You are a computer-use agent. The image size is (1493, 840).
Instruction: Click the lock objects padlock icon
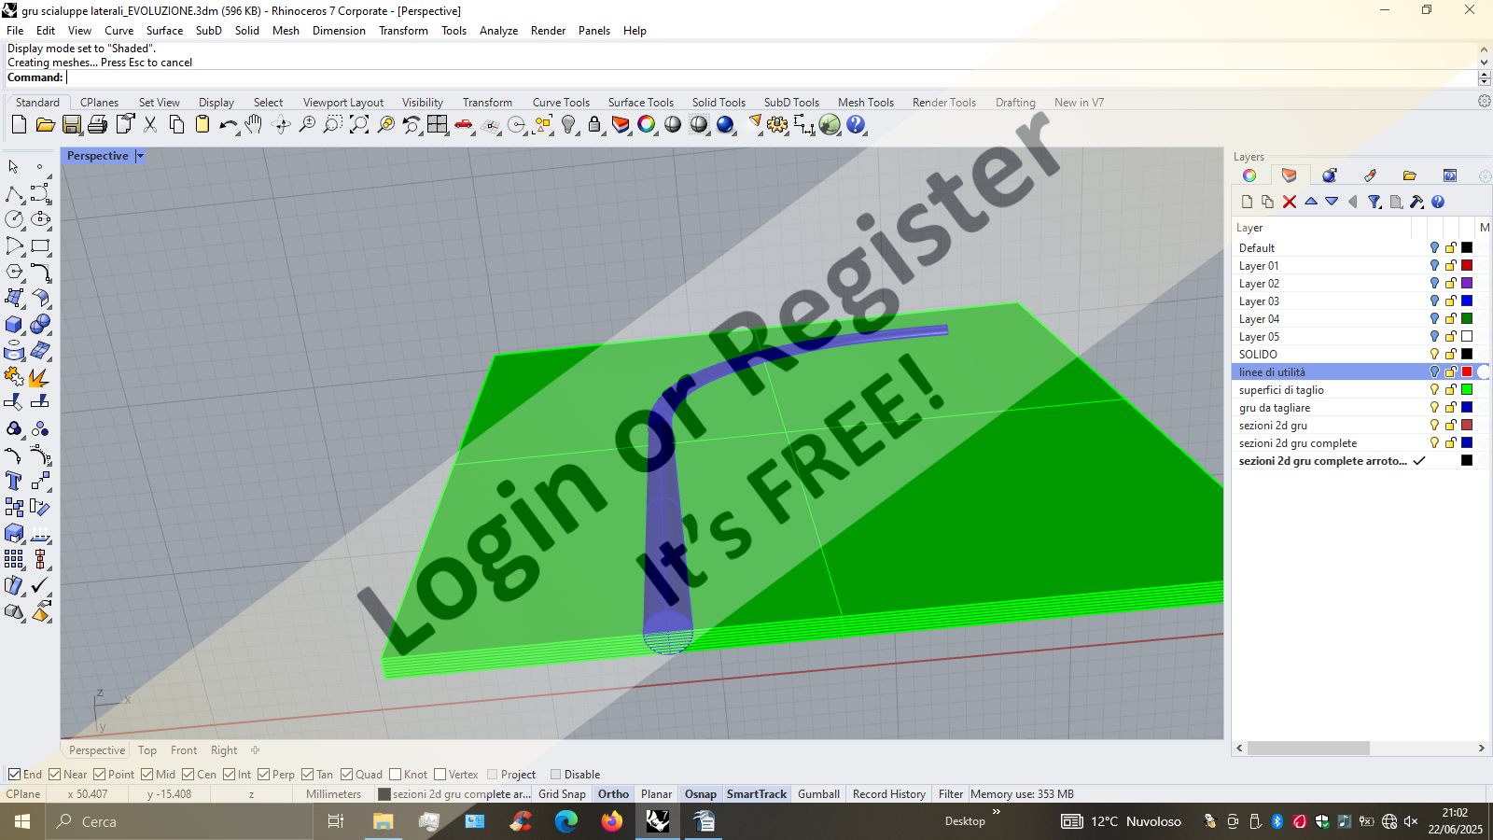(594, 124)
